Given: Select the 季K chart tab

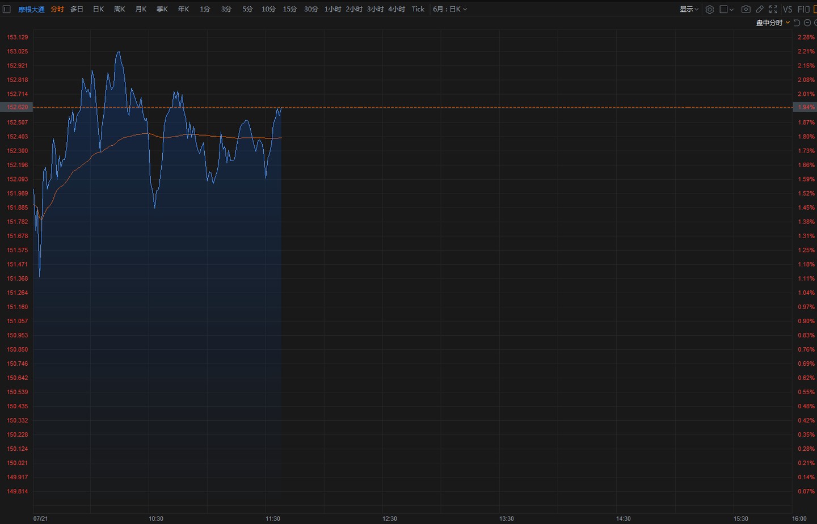Looking at the screenshot, I should point(162,9).
